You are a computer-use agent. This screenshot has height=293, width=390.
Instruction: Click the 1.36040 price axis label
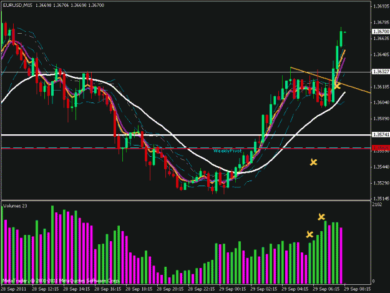[381, 102]
